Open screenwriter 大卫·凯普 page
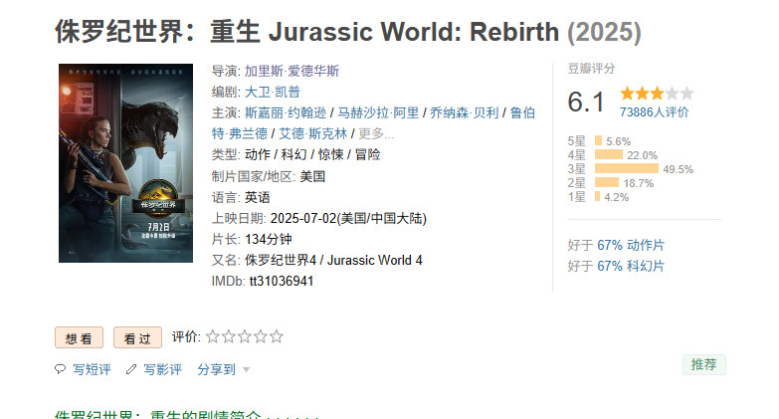Screen dimensions: 779x419 [273, 92]
